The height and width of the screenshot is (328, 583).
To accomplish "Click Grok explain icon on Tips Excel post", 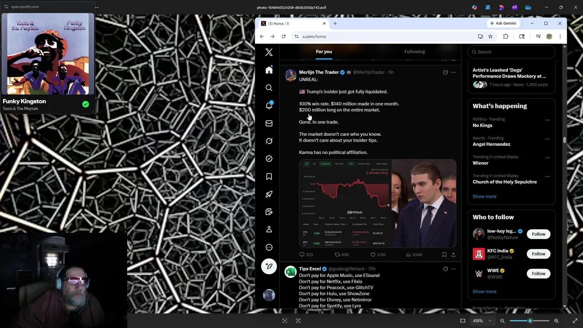I will coord(445,269).
